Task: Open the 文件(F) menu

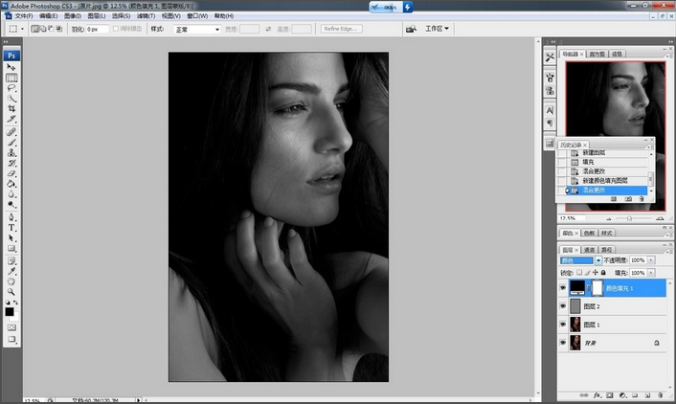Action: 24,16
